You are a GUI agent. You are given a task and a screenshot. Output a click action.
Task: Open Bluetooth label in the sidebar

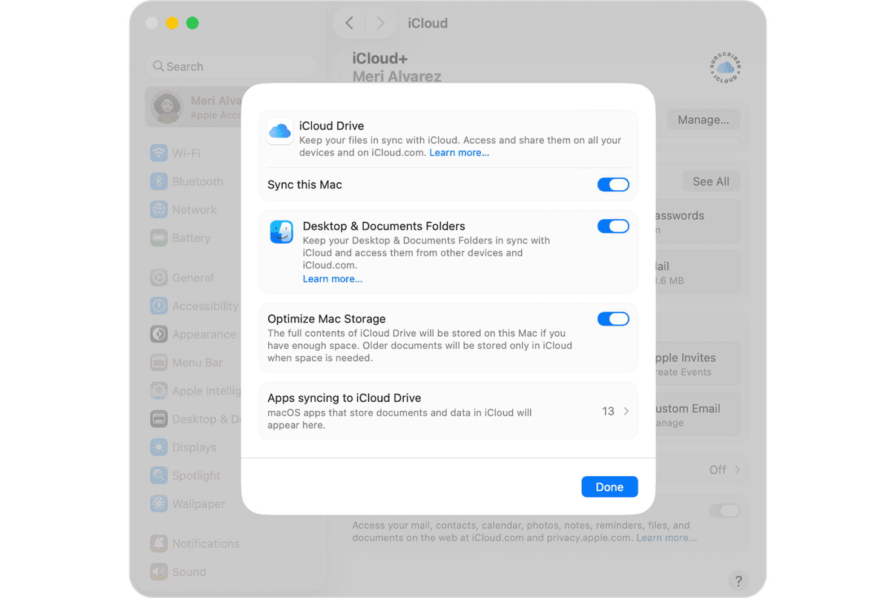pyautogui.click(x=198, y=182)
